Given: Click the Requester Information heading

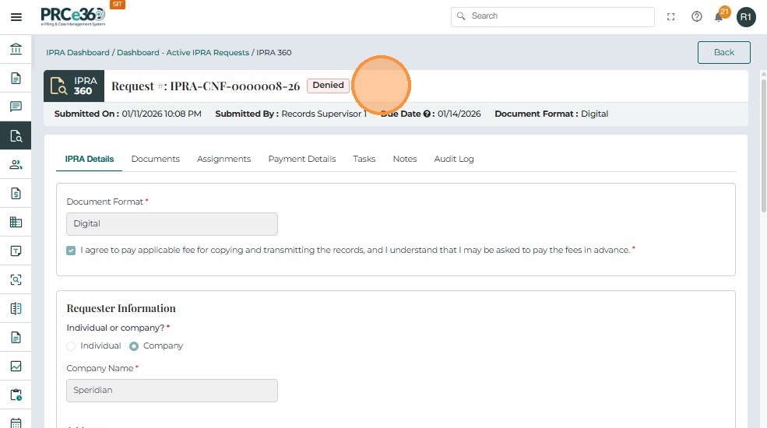Looking at the screenshot, I should click(x=121, y=308).
